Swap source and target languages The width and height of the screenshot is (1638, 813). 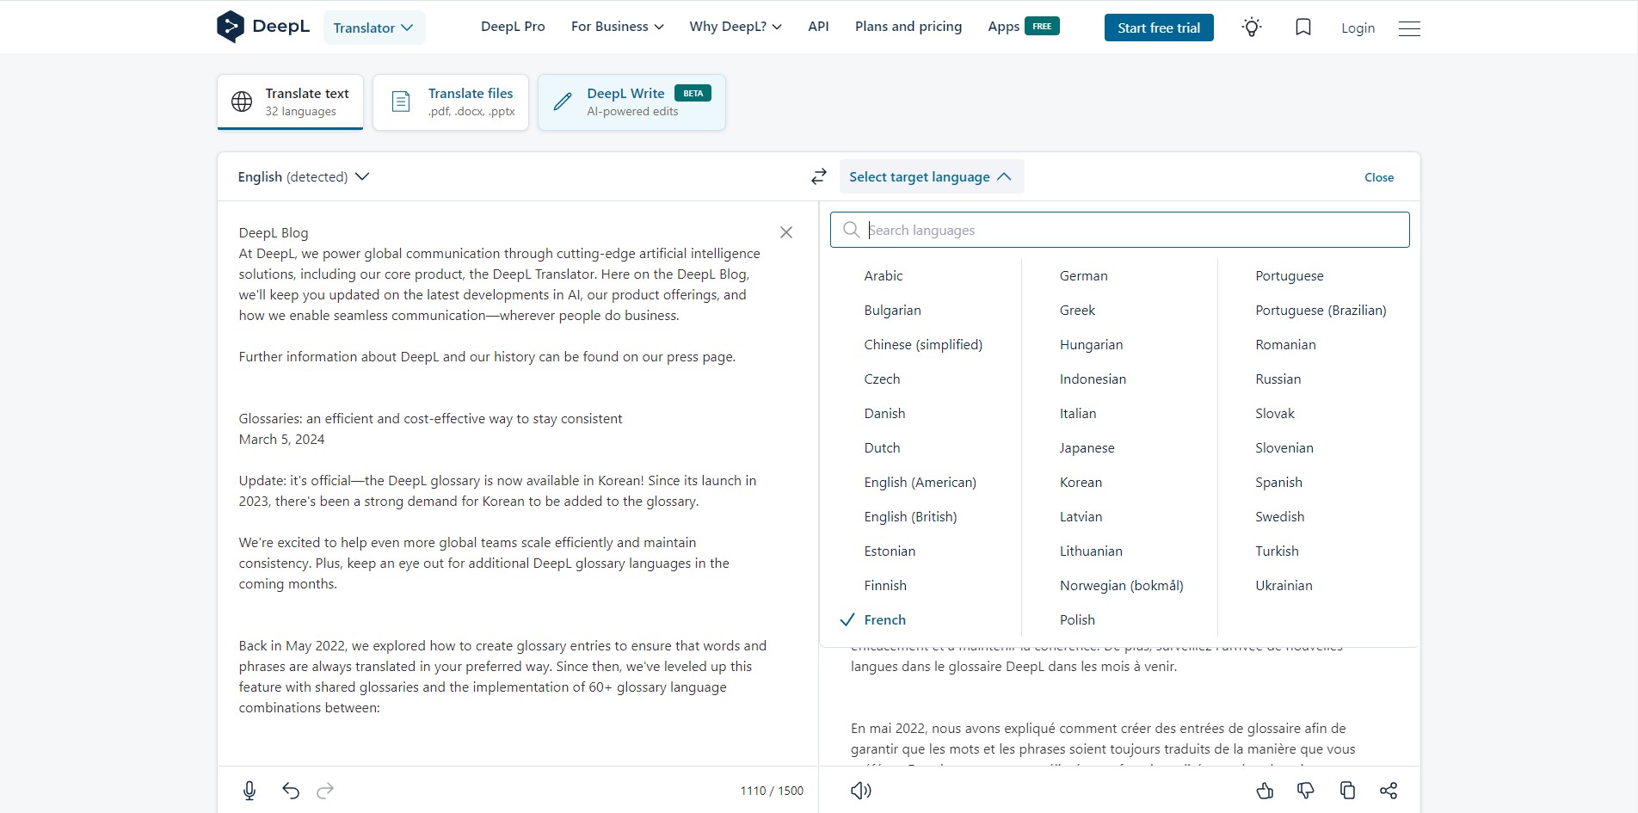pyautogui.click(x=819, y=176)
